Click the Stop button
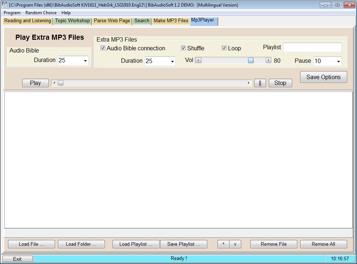 click(280, 83)
